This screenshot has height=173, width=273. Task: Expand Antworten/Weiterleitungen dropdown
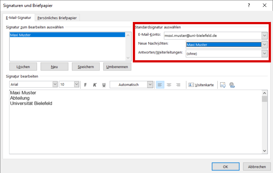264,54
